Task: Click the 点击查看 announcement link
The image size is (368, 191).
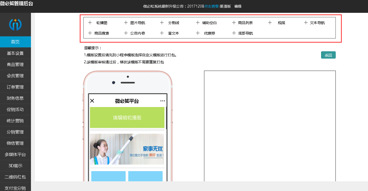Action: pos(211,6)
